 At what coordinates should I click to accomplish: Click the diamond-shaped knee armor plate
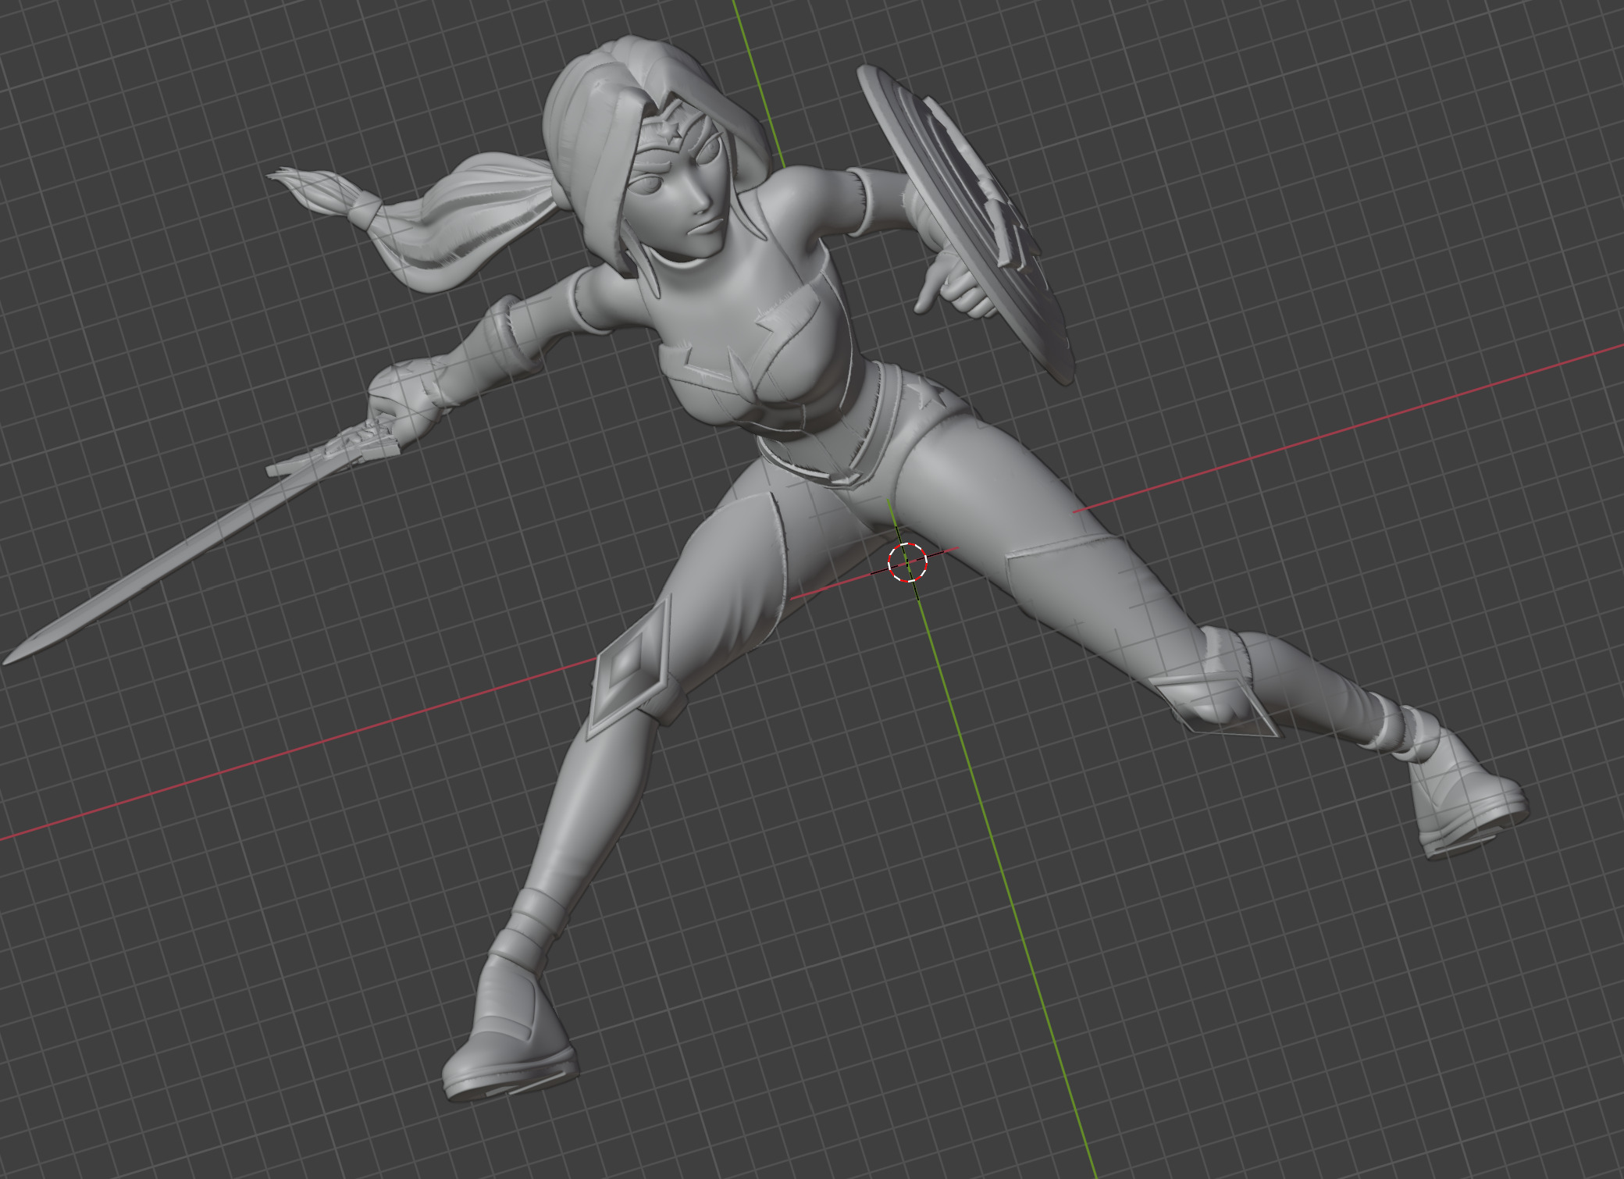point(631,668)
